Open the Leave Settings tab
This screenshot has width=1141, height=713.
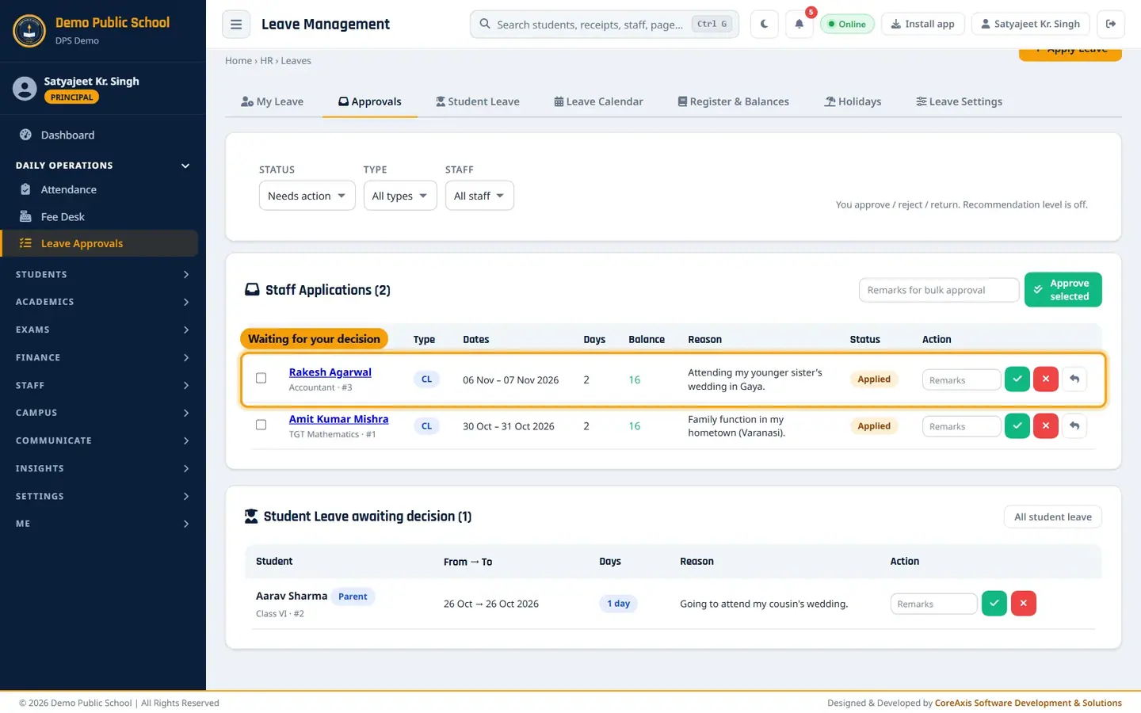tap(959, 101)
